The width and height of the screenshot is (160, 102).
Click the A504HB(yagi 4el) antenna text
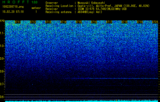90,12
